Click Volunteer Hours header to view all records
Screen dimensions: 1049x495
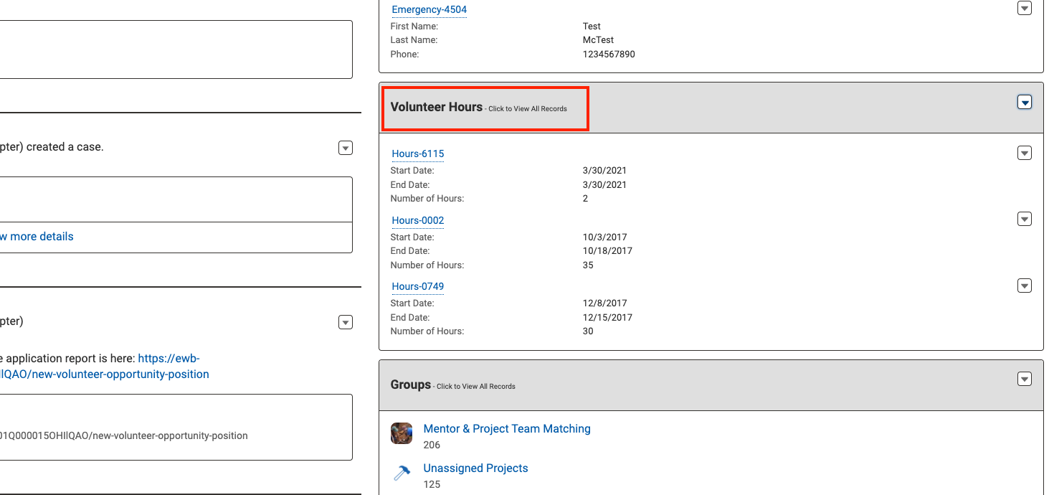pyautogui.click(x=436, y=107)
